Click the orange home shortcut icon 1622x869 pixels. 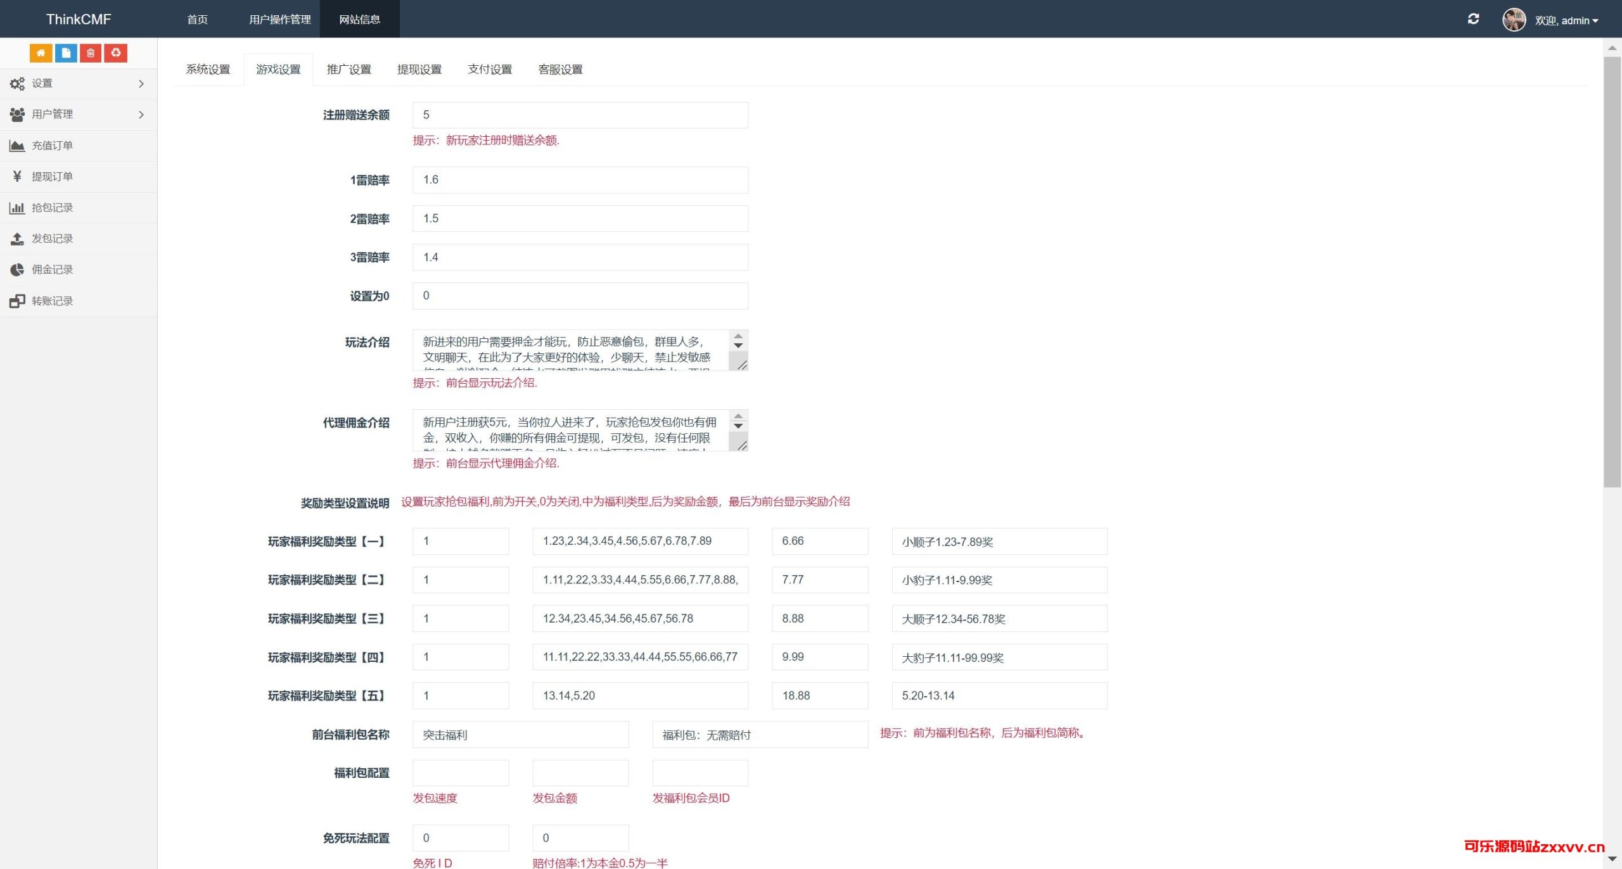pos(41,53)
